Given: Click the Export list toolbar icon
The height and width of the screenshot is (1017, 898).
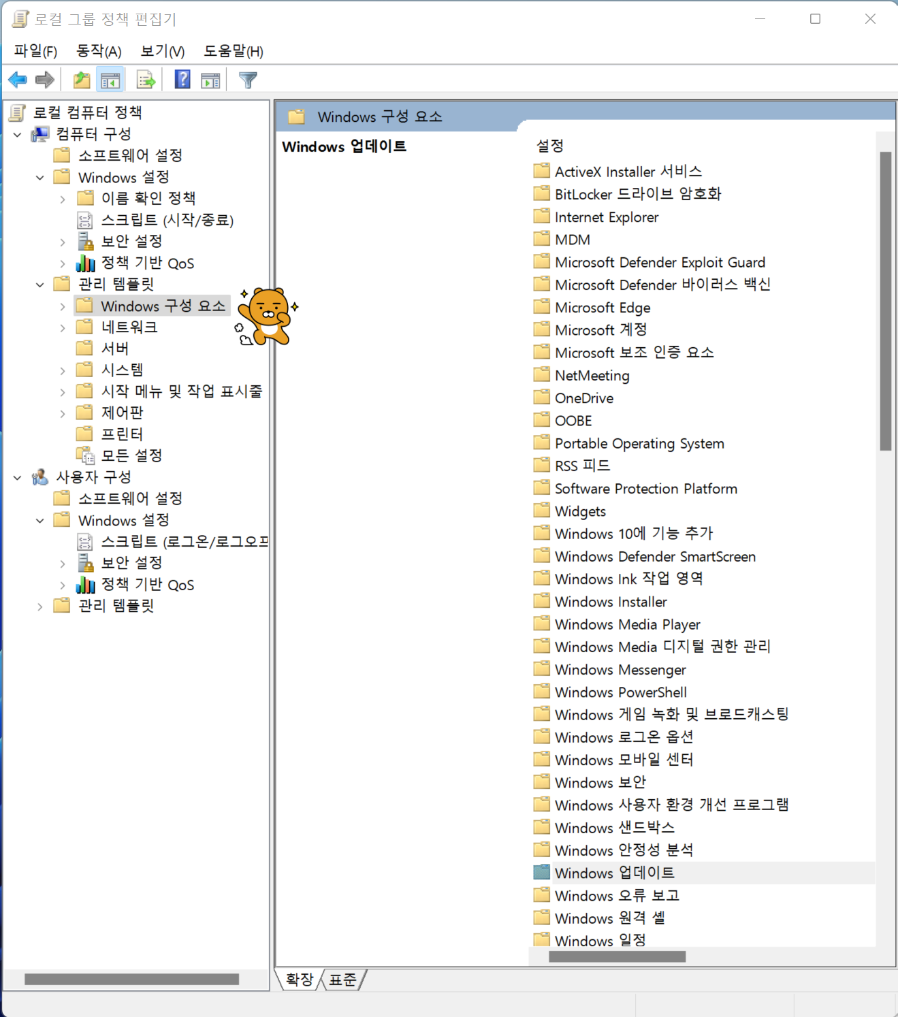Looking at the screenshot, I should tap(146, 80).
